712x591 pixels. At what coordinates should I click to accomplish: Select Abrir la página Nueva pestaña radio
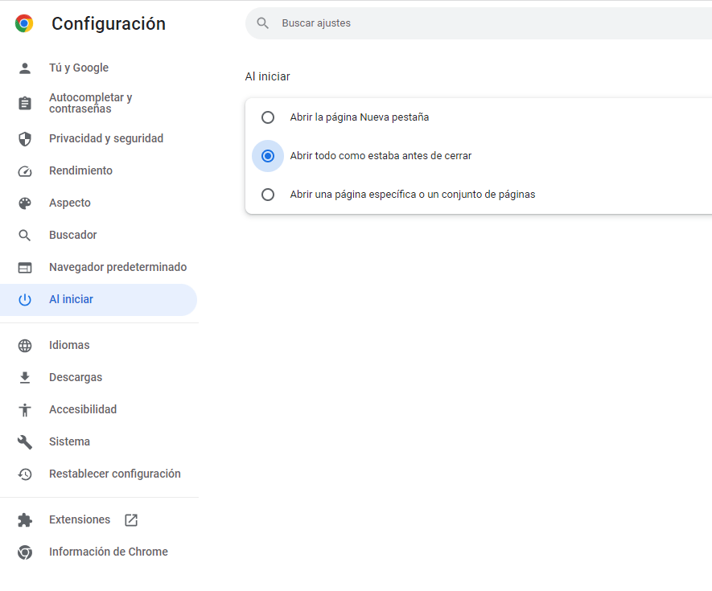coord(268,117)
